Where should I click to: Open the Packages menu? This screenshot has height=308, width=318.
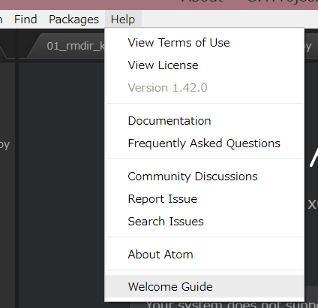[73, 20]
